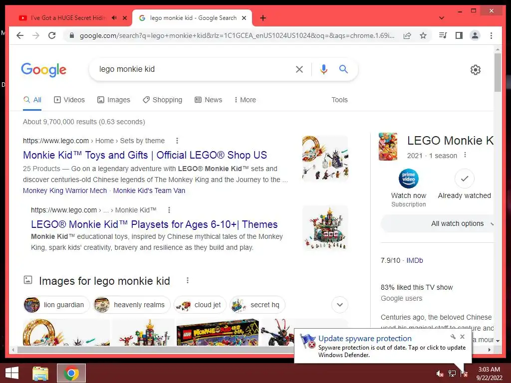The image size is (511, 383).
Task: Open knowledge panel more options dots
Action: [465, 155]
